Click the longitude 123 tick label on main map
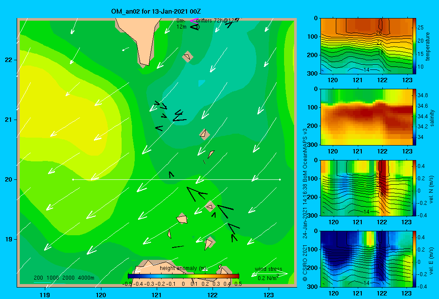This screenshot has height=299, width=439. pos(269,295)
